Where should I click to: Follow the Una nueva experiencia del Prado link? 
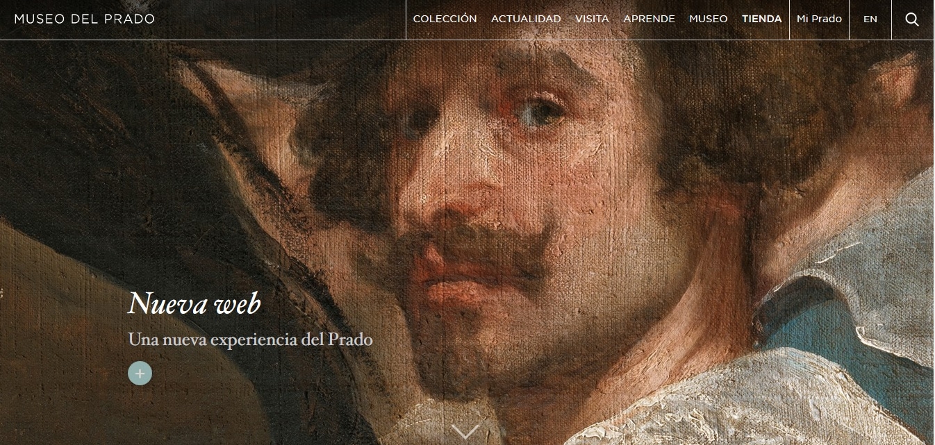250,339
